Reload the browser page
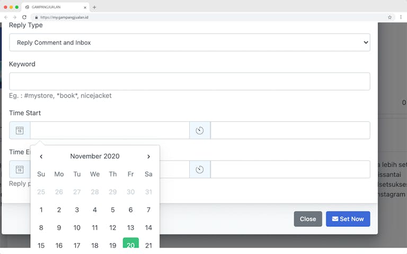This screenshot has height=254, width=407. coord(24,17)
